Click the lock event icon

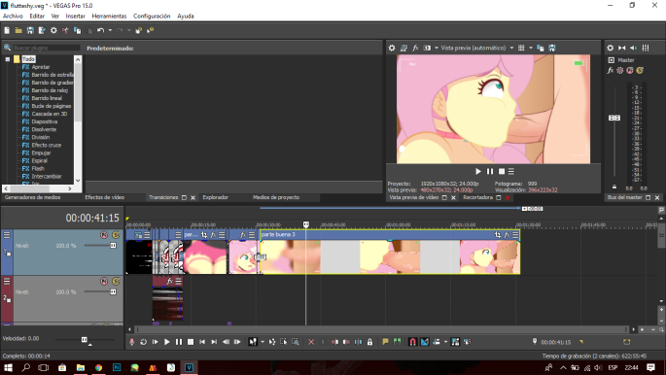[370, 342]
